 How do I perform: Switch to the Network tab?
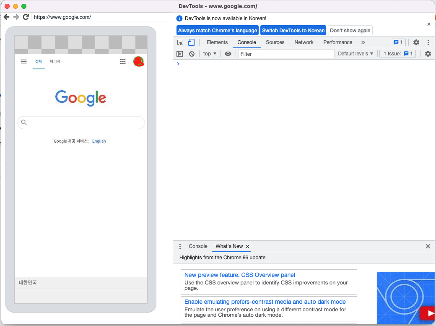tap(304, 42)
